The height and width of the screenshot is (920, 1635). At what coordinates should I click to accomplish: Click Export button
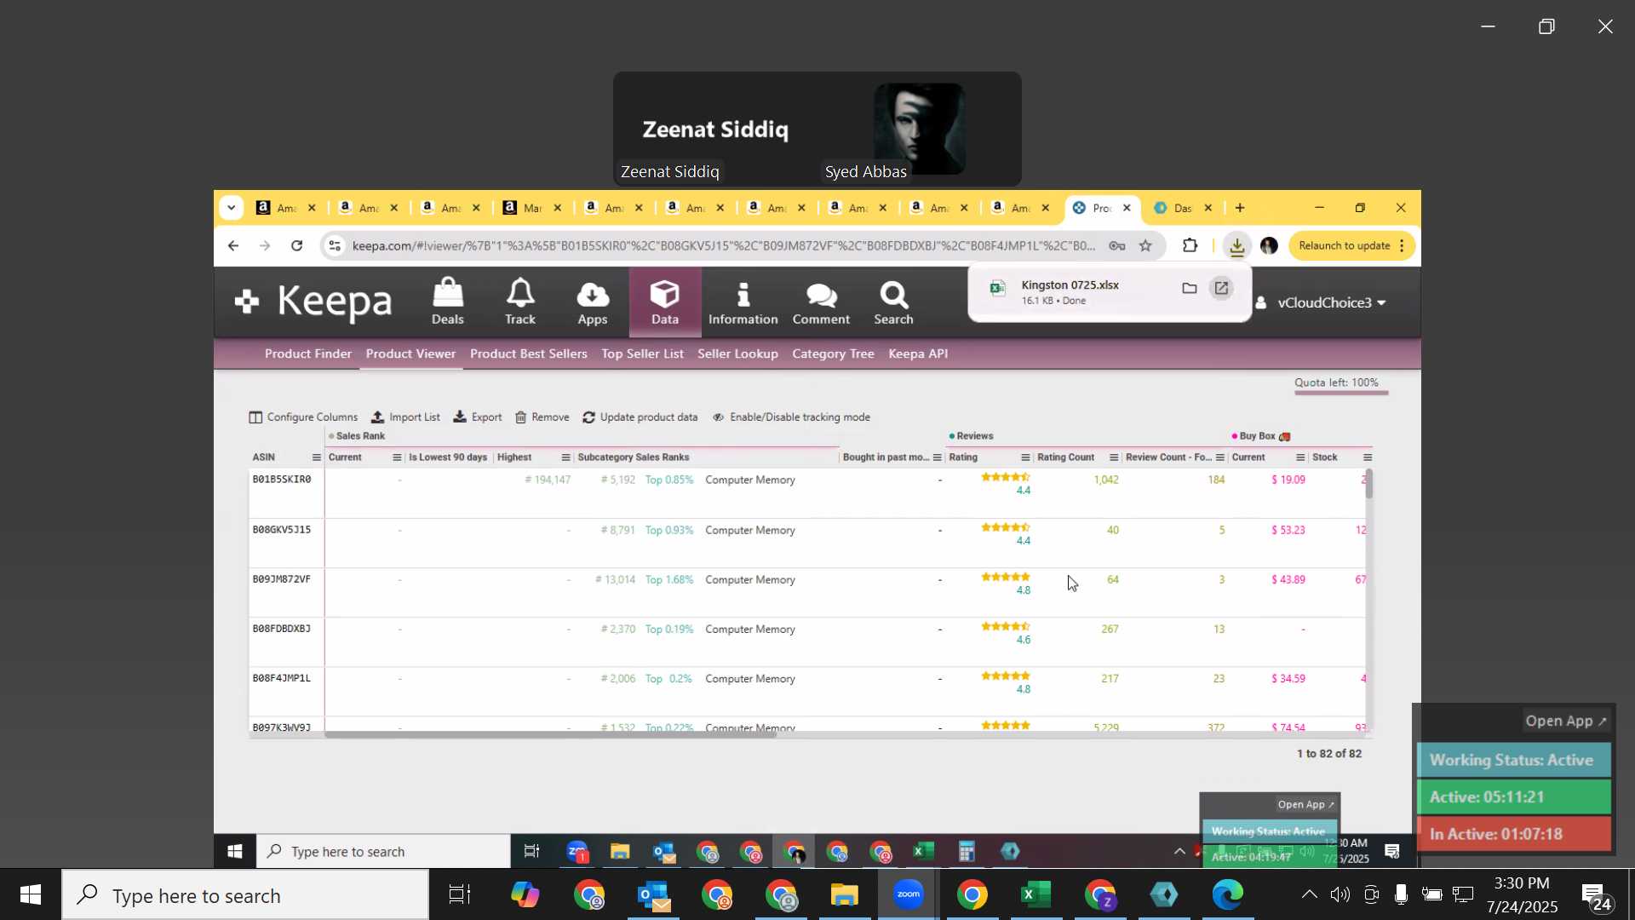point(477,417)
